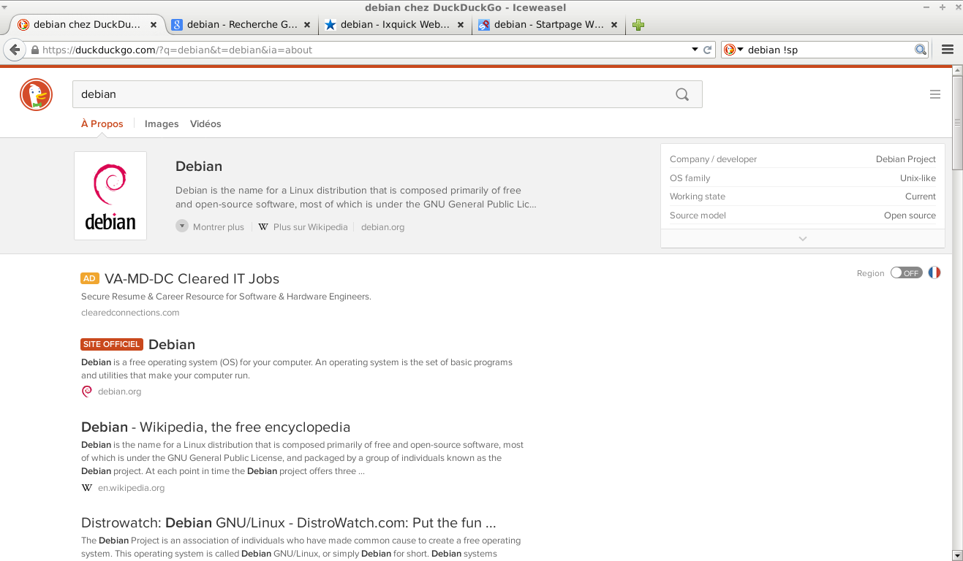Viewport: 963px width, 561px height.
Task: Click the magnifying glass search icon
Action: [681, 94]
